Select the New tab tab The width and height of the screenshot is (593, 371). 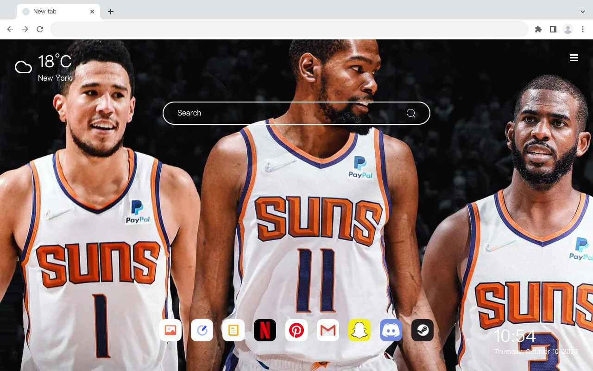58,12
